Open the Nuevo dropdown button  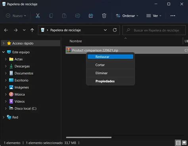click(16, 16)
